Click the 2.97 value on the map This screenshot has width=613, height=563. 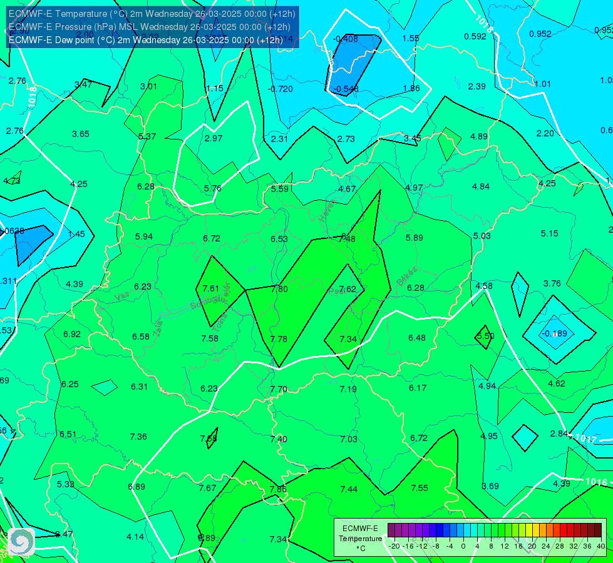tap(214, 138)
